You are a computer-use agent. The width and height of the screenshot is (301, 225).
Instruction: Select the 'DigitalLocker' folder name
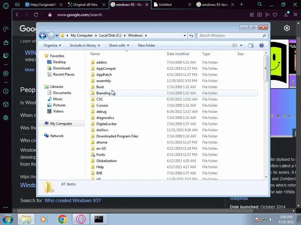coord(106,124)
